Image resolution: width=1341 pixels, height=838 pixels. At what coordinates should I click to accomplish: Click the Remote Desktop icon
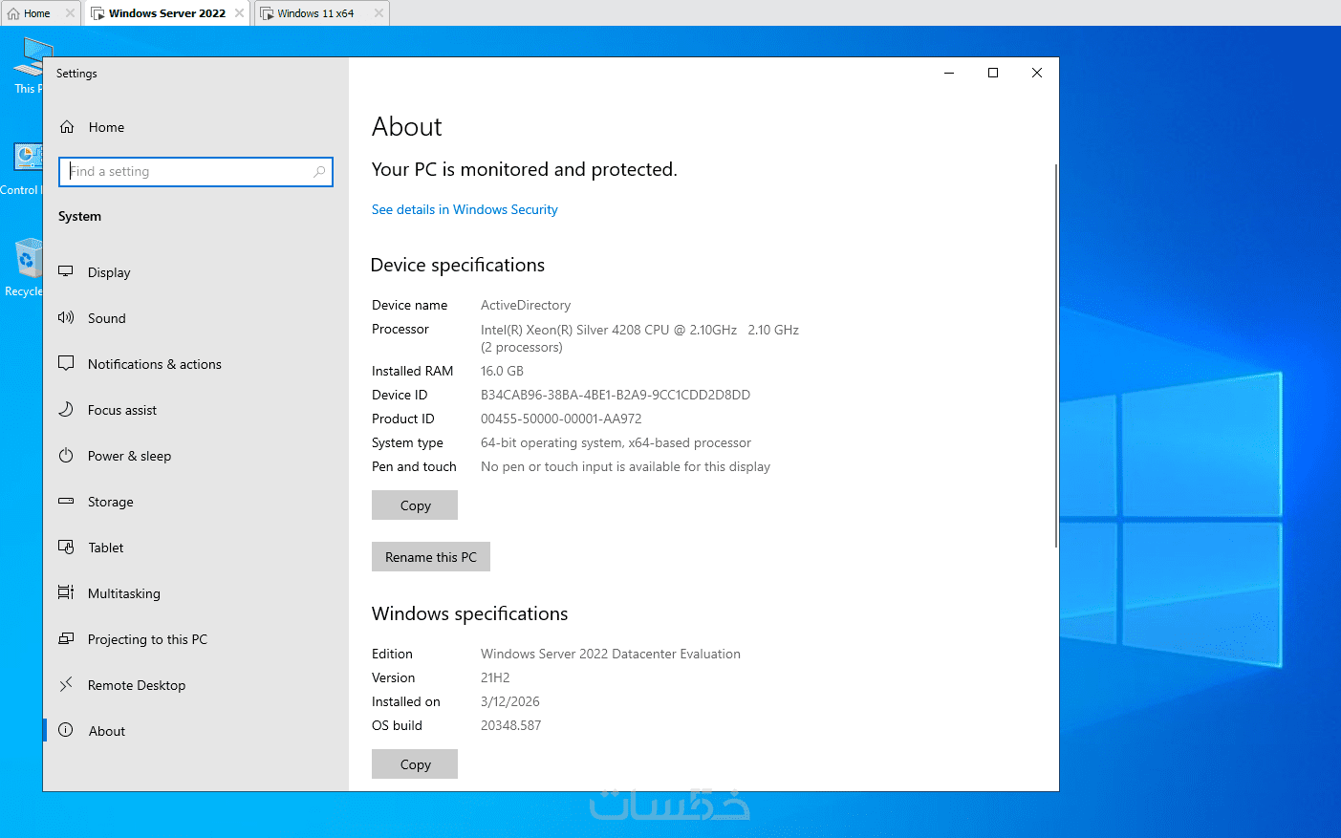coord(66,684)
